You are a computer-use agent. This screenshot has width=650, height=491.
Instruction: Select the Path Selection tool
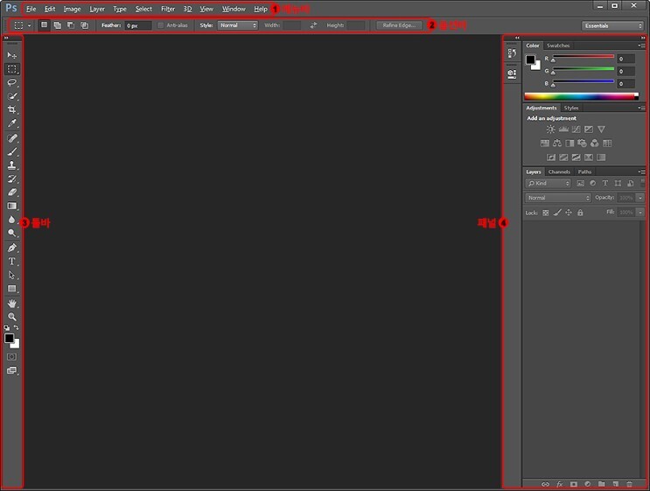click(x=11, y=276)
